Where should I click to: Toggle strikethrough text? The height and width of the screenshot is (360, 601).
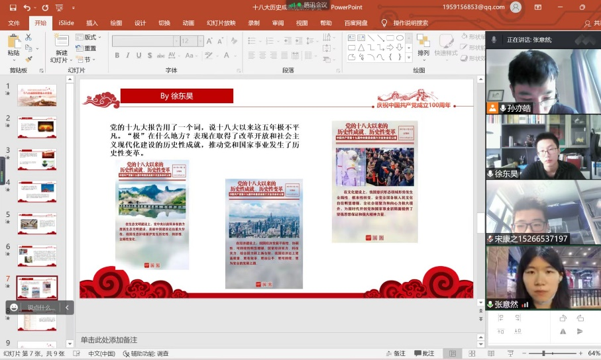pyautogui.click(x=160, y=56)
